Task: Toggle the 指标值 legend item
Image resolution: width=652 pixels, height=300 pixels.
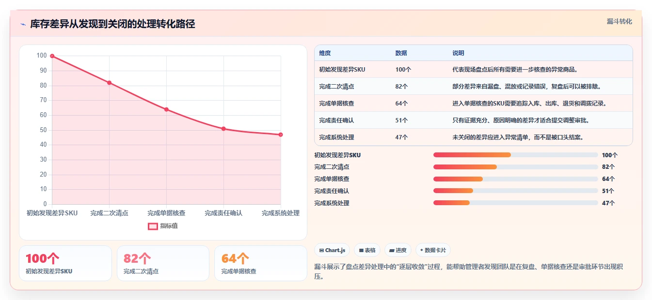Action: (x=163, y=226)
